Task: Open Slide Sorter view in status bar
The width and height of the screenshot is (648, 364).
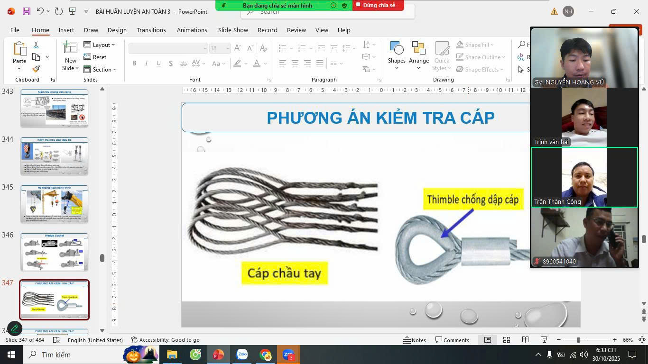Action: tap(507, 340)
